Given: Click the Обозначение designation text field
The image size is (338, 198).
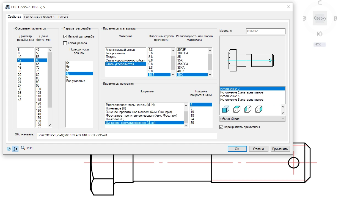Looking at the screenshot, I should coord(127,136).
